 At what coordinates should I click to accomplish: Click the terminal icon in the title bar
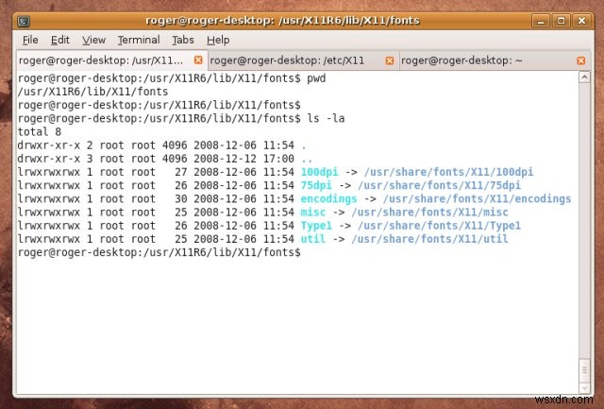(24, 21)
